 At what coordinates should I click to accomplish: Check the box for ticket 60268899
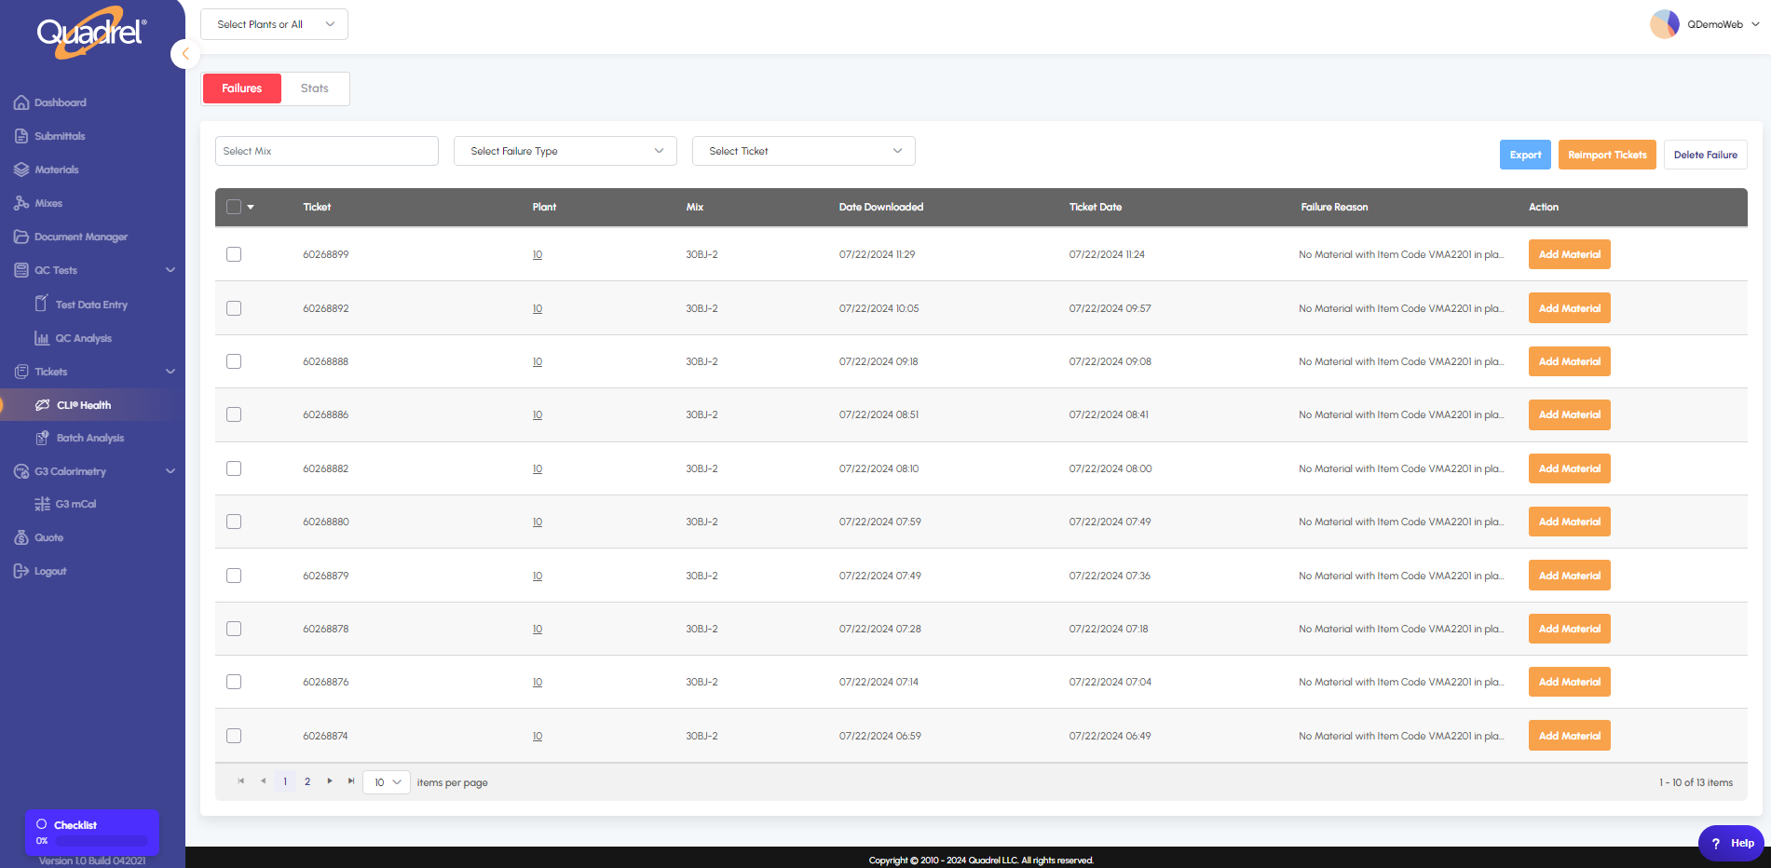click(x=234, y=254)
